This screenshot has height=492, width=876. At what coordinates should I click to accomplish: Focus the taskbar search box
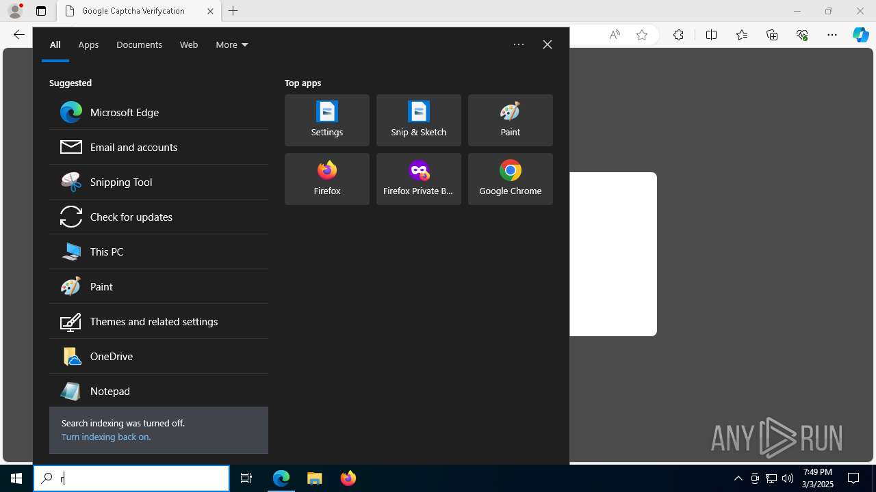(131, 478)
